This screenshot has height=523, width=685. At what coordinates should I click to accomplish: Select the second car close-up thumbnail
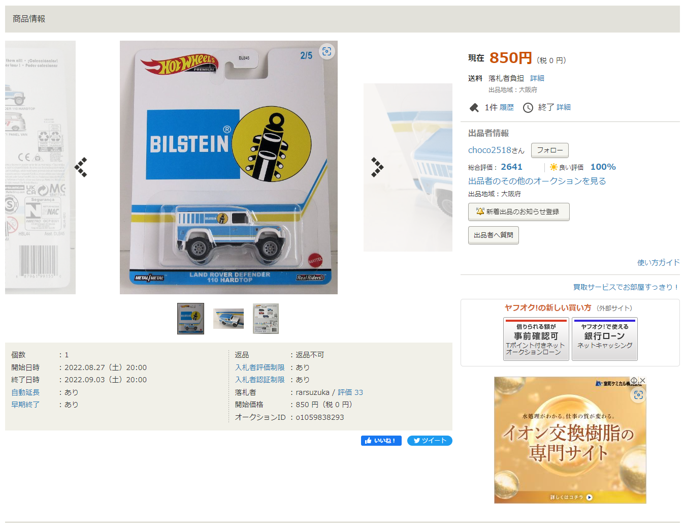229,319
